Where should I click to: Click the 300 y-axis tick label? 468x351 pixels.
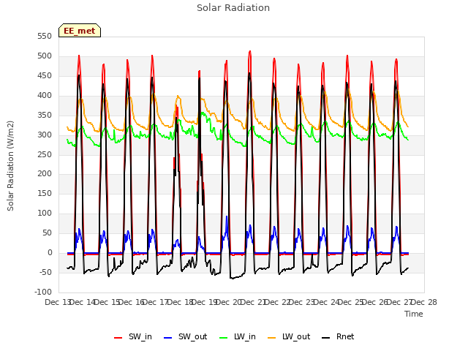pyautogui.click(x=45, y=135)
